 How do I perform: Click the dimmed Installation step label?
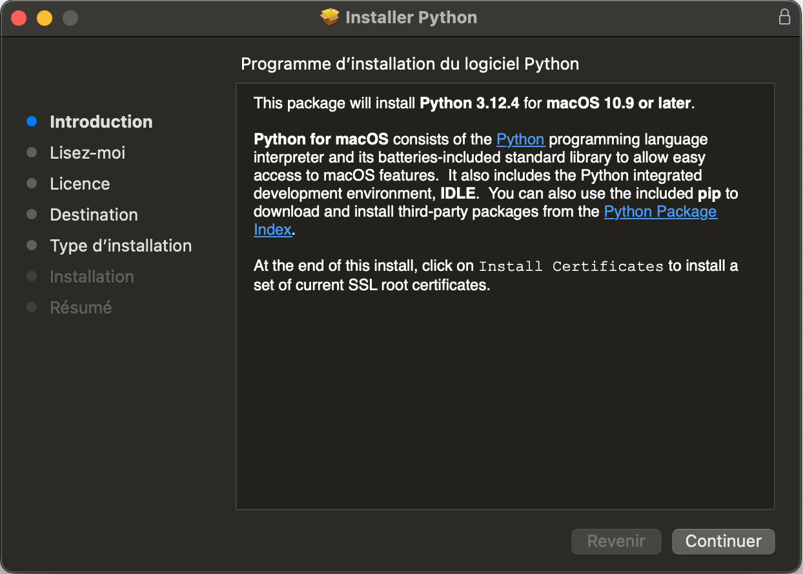coord(92,277)
